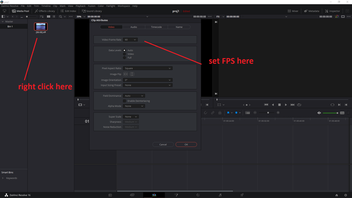
Task: Add a blue flag to the clip
Action: point(228,113)
